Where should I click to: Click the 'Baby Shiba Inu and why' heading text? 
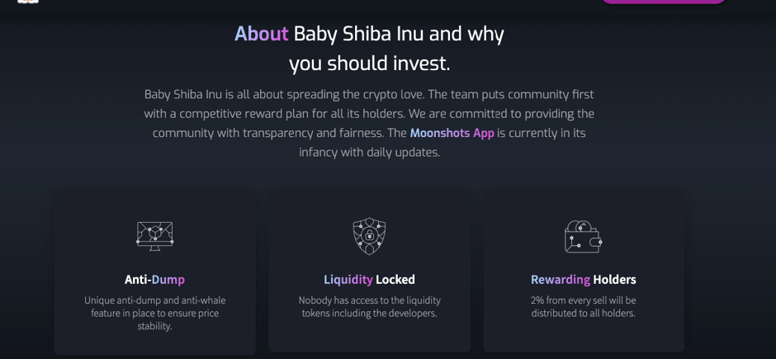399,34
